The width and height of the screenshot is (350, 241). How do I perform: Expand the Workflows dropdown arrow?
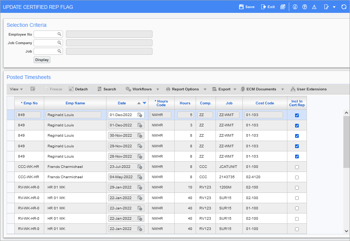(x=158, y=89)
